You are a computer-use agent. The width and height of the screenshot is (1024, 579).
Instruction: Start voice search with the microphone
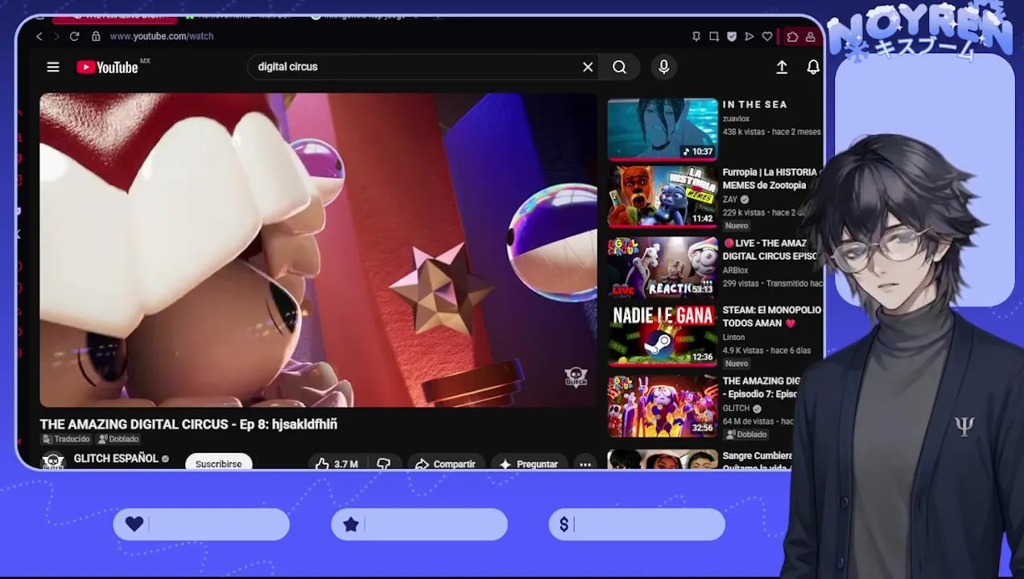(663, 67)
